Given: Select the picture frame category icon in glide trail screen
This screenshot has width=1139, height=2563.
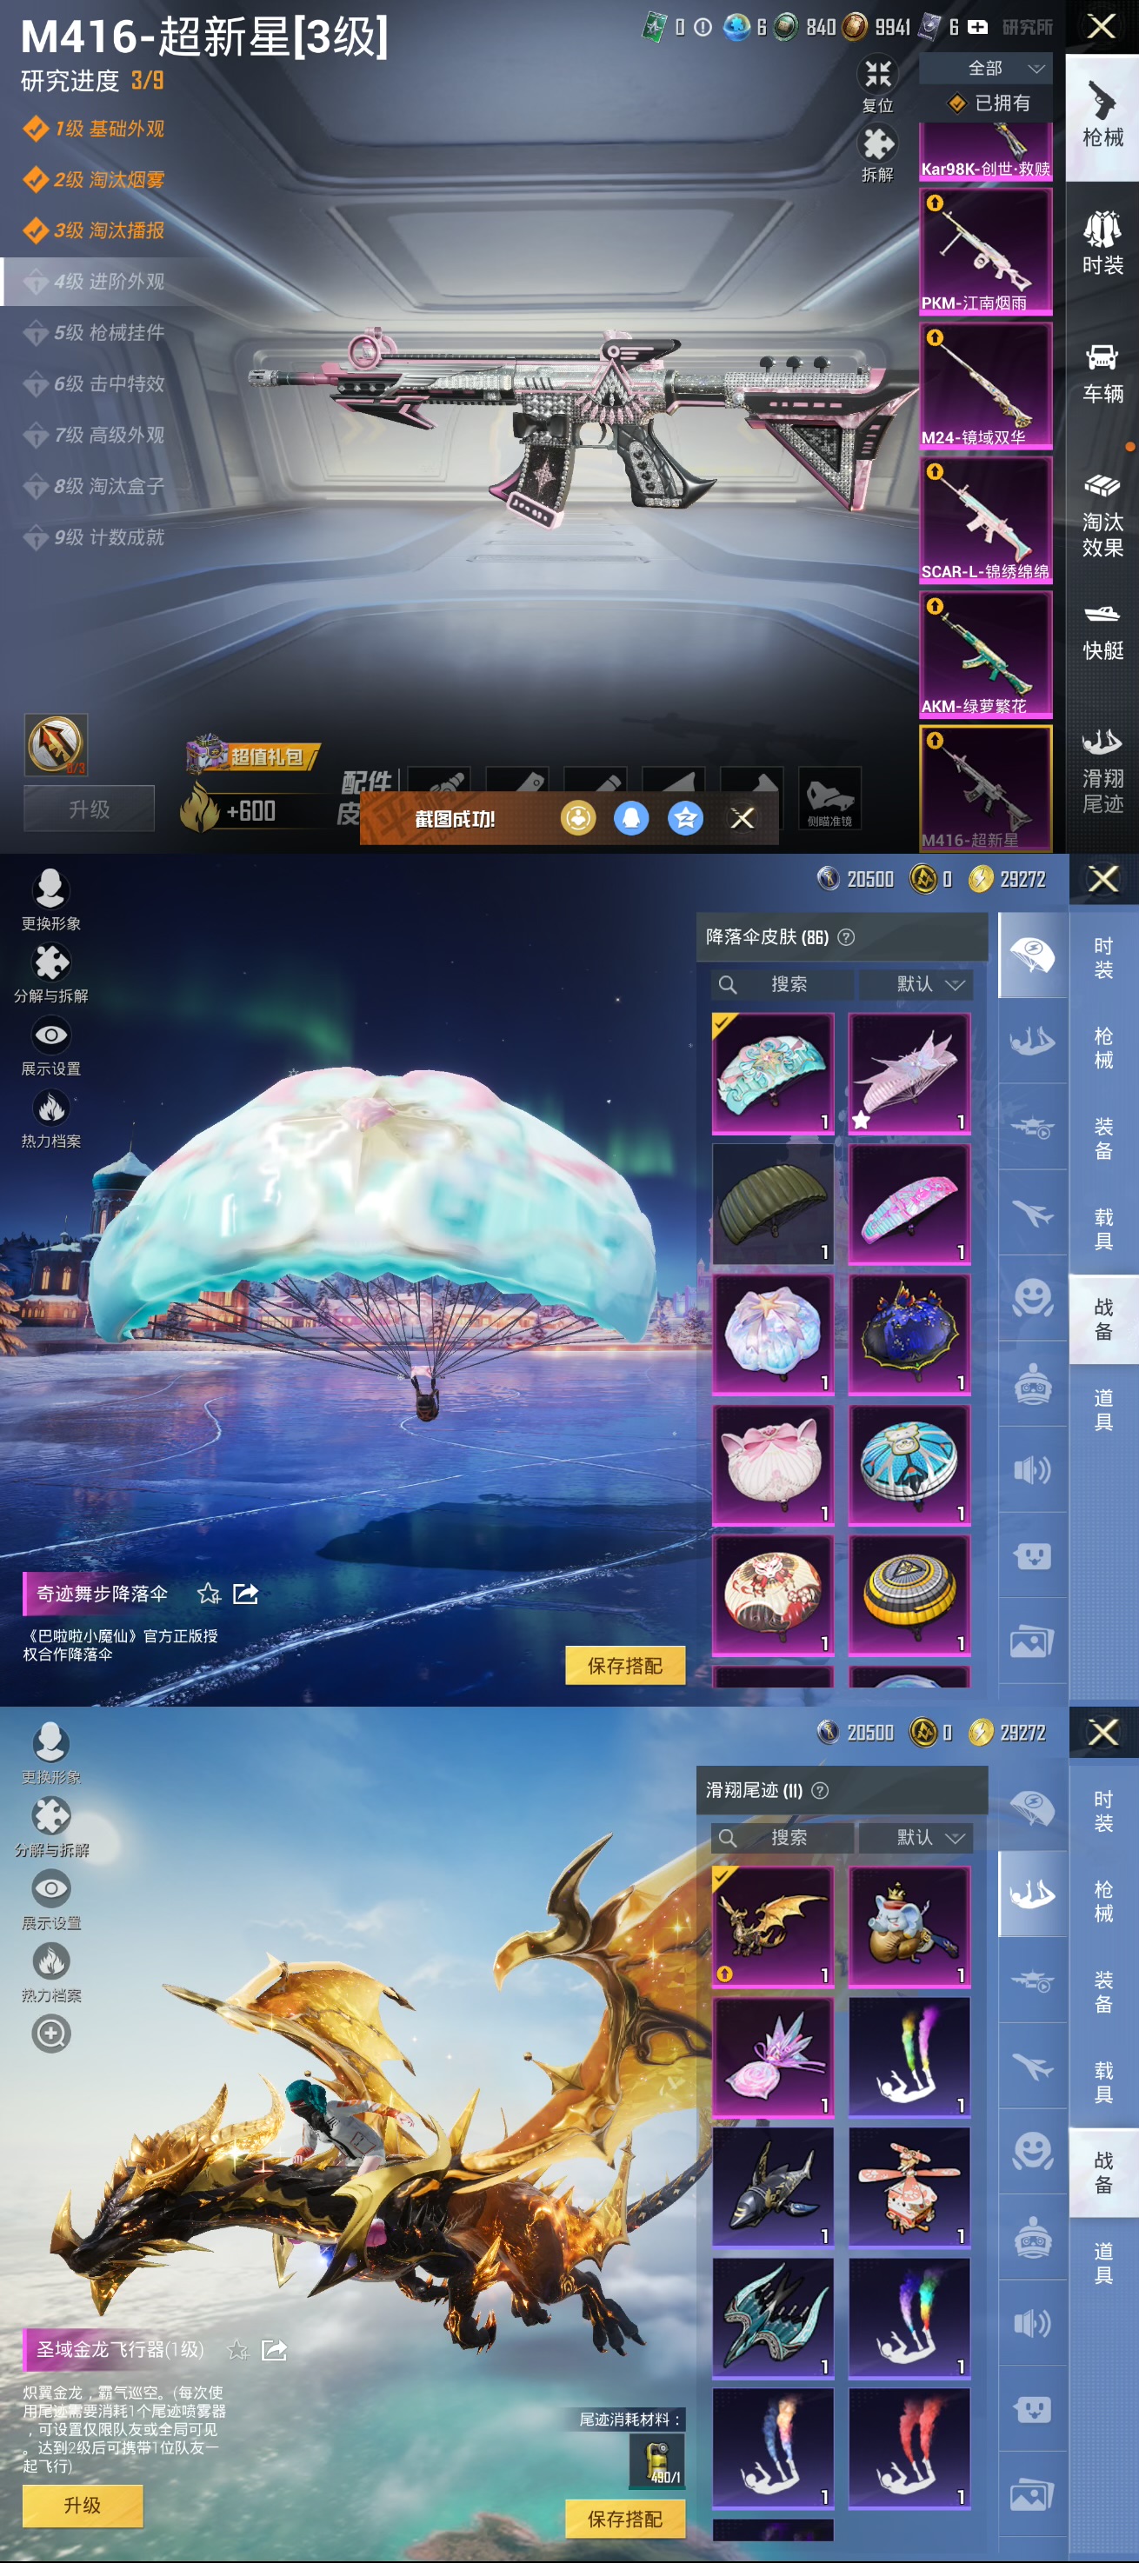Looking at the screenshot, I should coord(1033,2494).
